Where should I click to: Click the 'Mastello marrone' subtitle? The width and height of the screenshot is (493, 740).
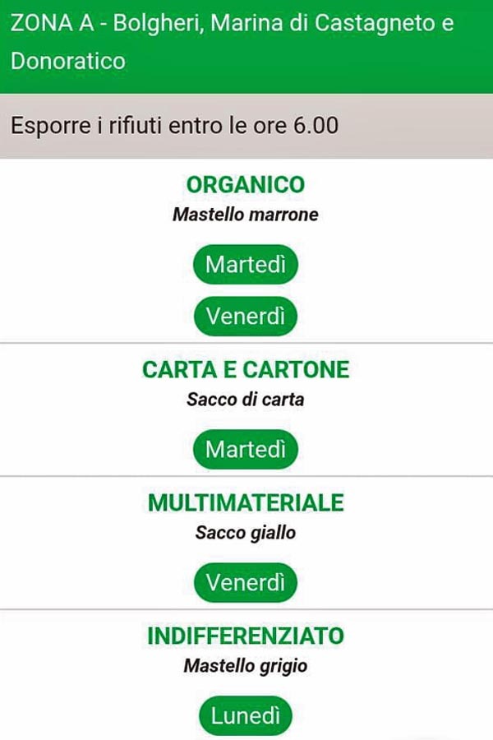[246, 215]
